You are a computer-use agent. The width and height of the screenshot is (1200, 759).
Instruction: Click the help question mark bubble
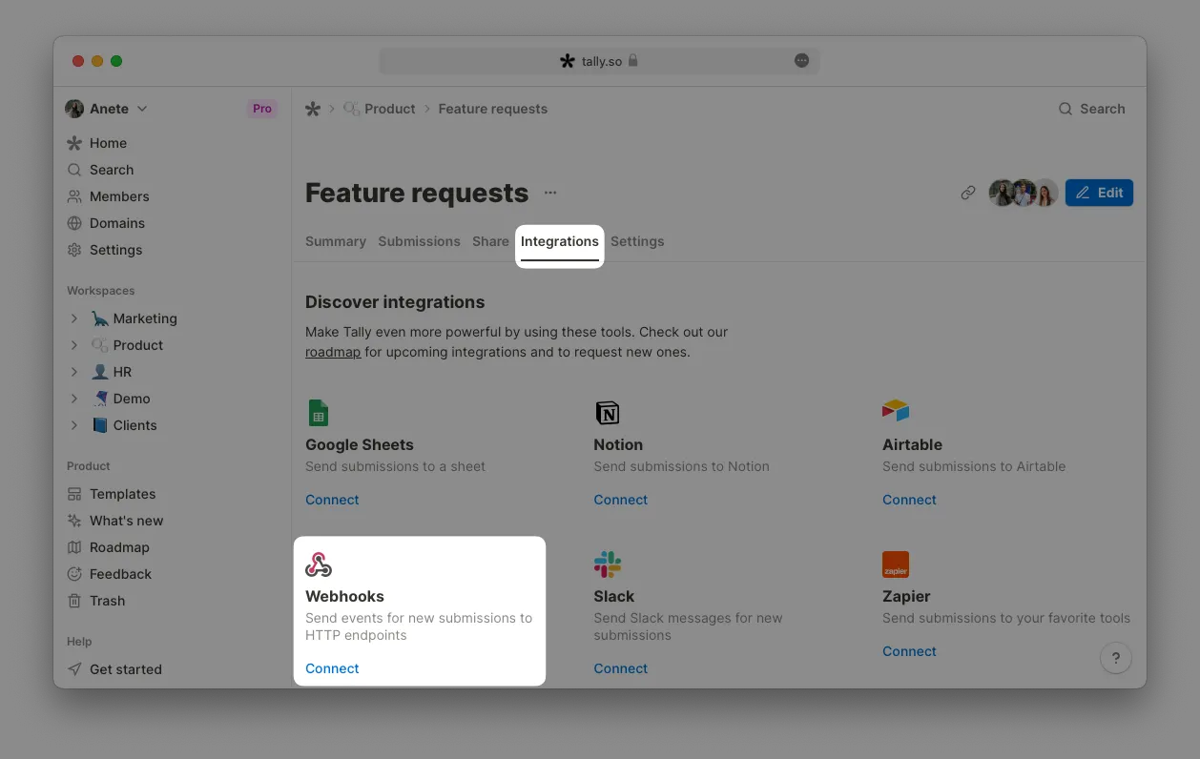click(x=1116, y=658)
